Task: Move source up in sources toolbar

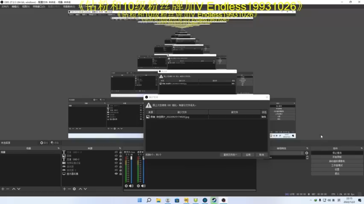Action: 81,189
